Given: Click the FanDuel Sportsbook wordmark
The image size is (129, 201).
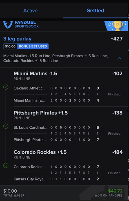Looking at the screenshot, I should pos(27,24).
